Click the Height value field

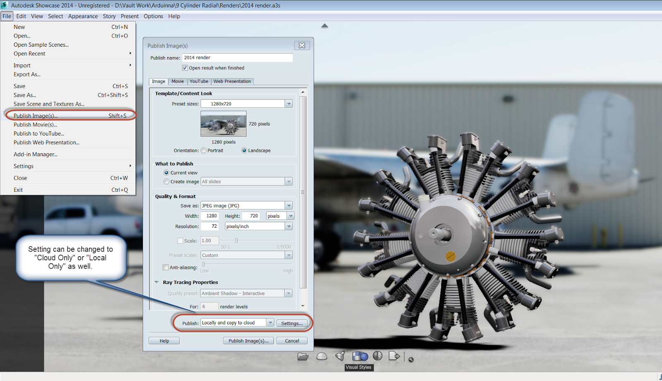(x=251, y=216)
